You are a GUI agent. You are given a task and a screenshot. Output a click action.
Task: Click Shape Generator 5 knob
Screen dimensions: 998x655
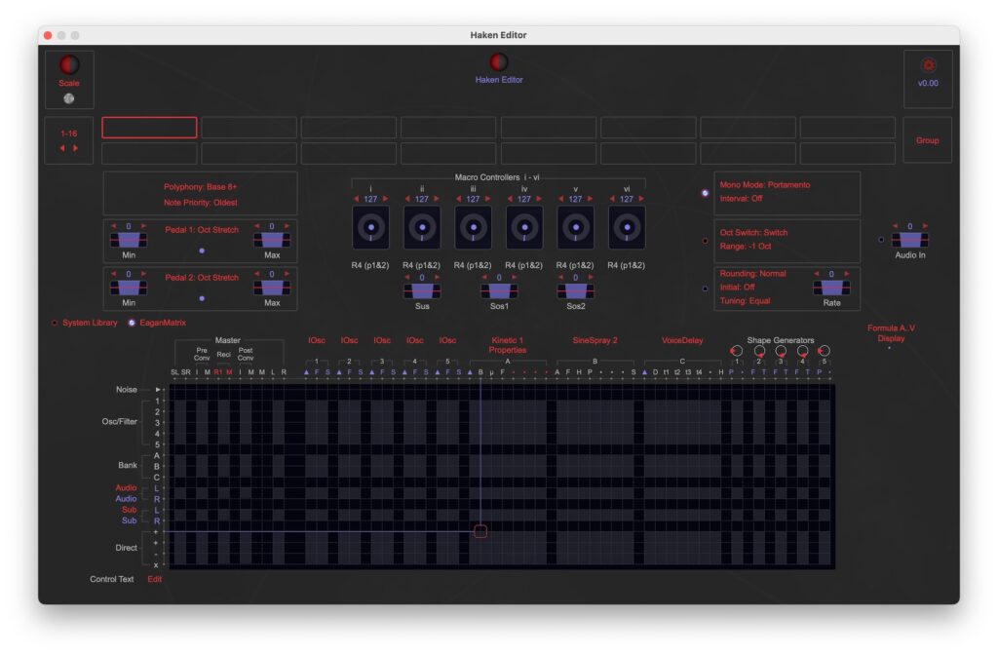824,351
